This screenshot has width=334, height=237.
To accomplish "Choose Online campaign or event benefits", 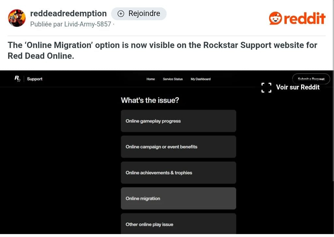I will click(179, 147).
